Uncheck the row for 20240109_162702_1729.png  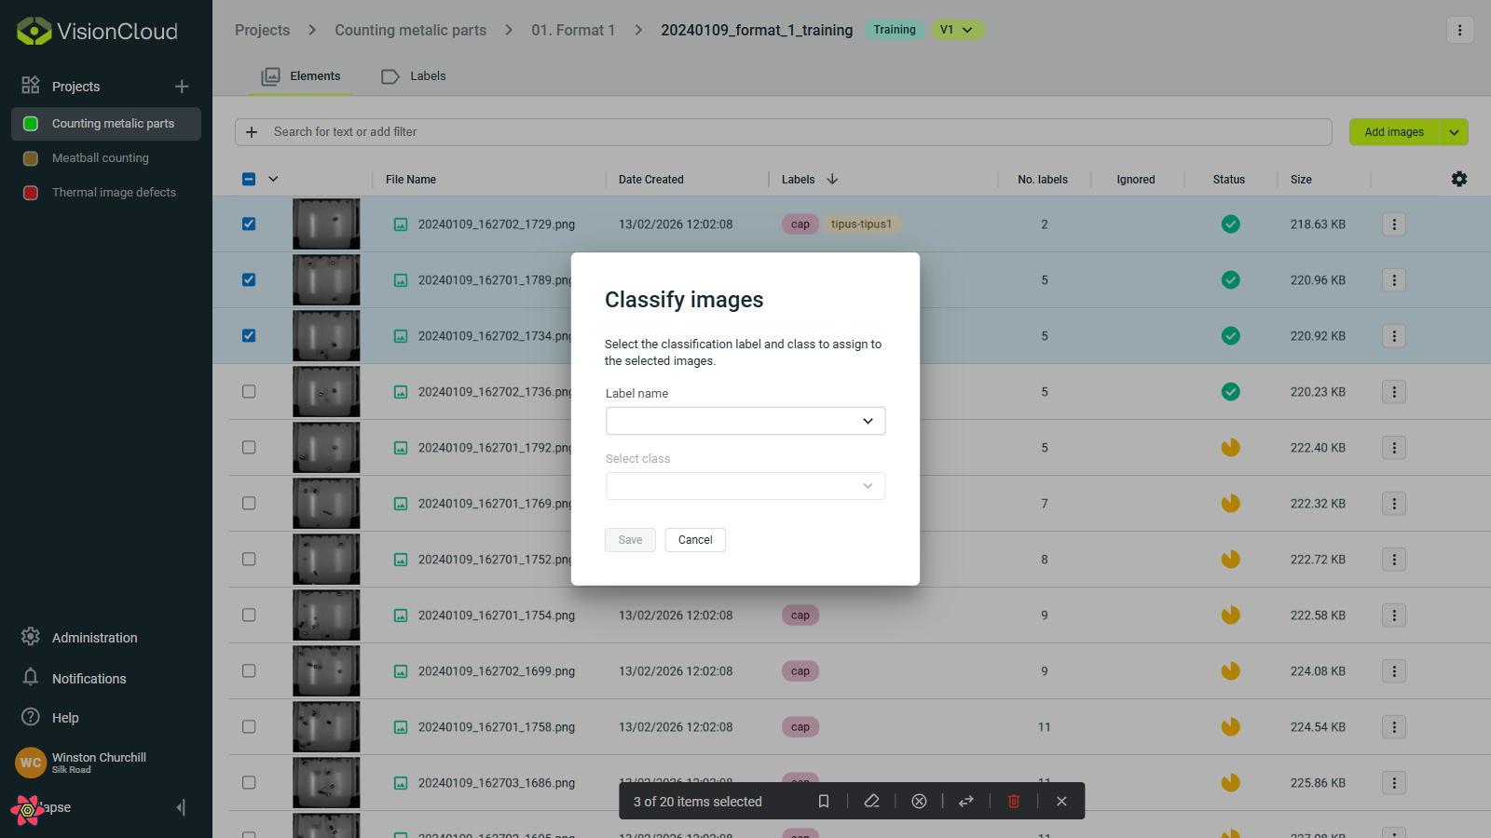pyautogui.click(x=248, y=223)
